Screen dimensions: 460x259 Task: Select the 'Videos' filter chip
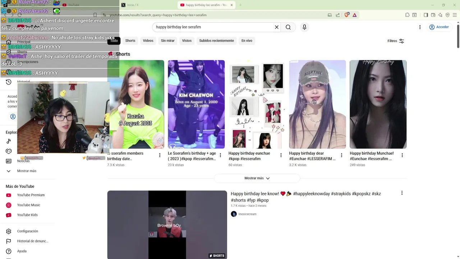click(x=148, y=41)
